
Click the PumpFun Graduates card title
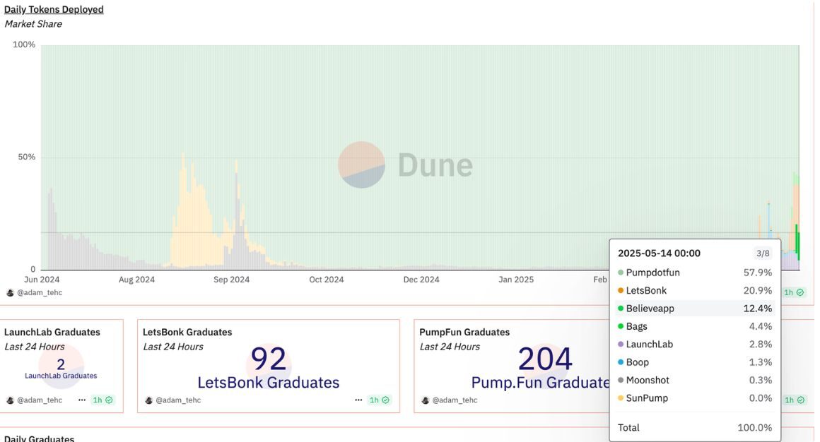coord(464,333)
